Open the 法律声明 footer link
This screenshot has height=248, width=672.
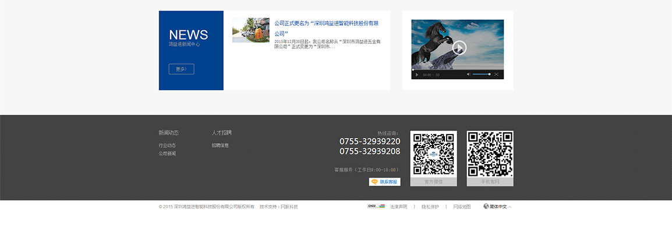tap(398, 207)
